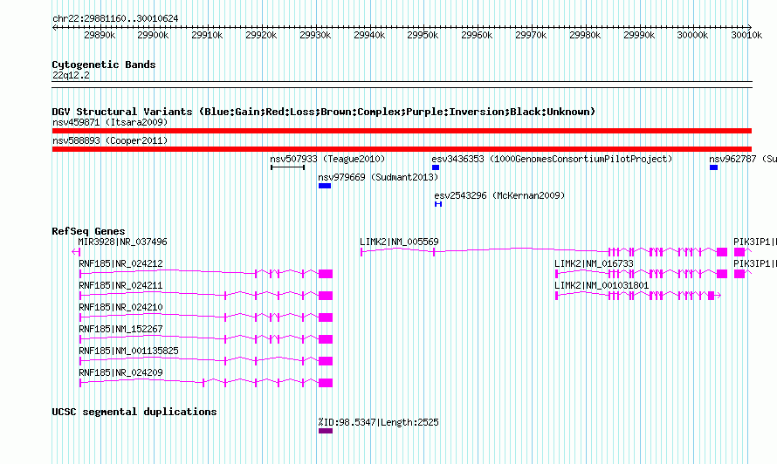Click the UCSC segmental duplications track title

click(x=134, y=412)
